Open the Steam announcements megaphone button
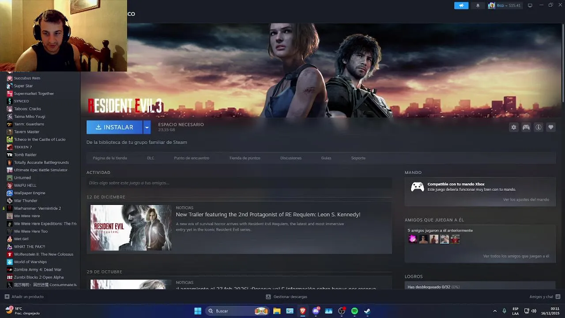This screenshot has width=565, height=318. (x=461, y=5)
